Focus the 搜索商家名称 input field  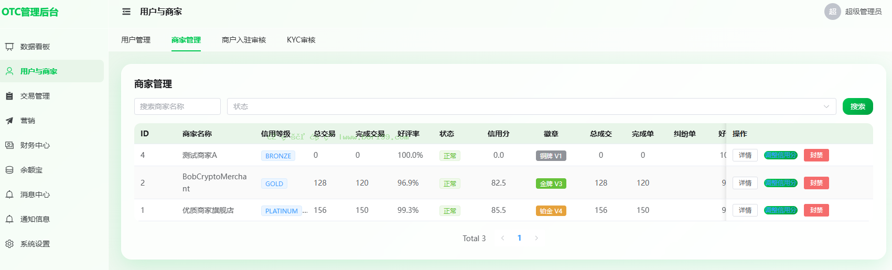(x=177, y=106)
